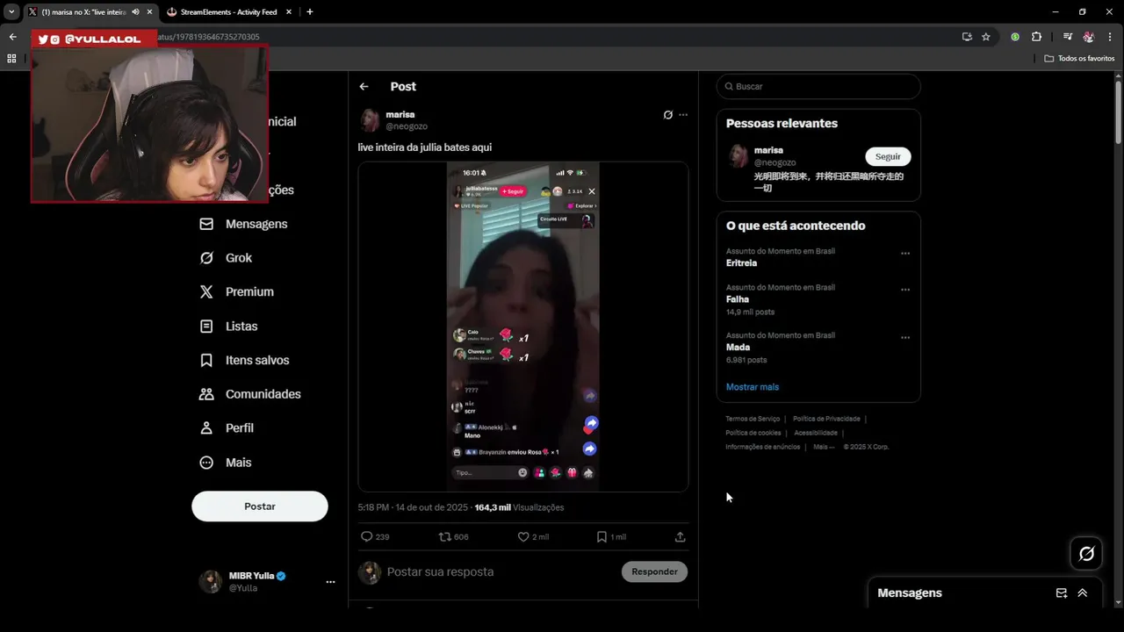This screenshot has width=1124, height=632.
Task: Open the tab search dropdown arrow
Action: 11,11
